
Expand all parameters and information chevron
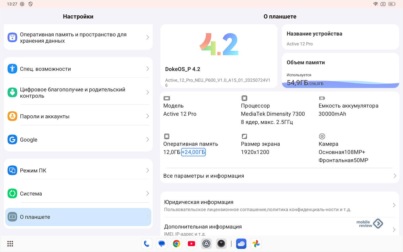(x=395, y=176)
